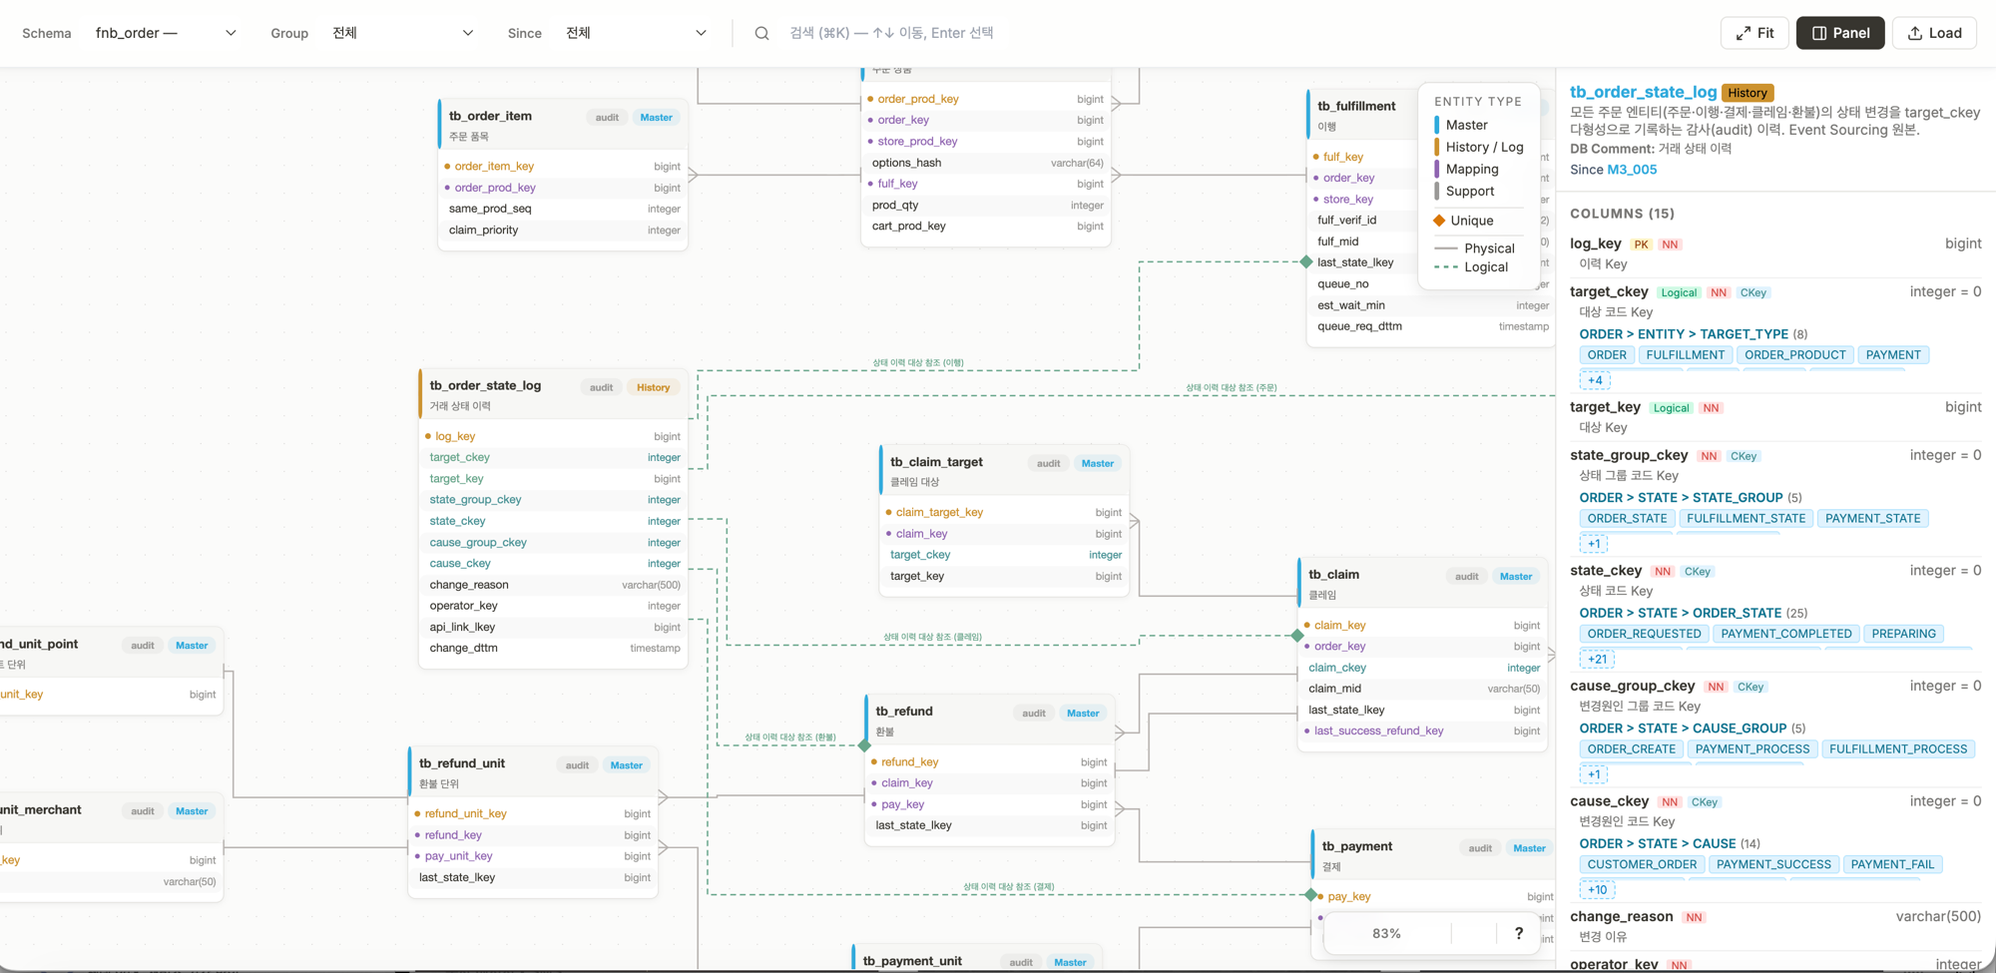Viewport: 1996px width, 973px height.
Task: Click the orange Unique diamond in legend
Action: [x=1439, y=221]
